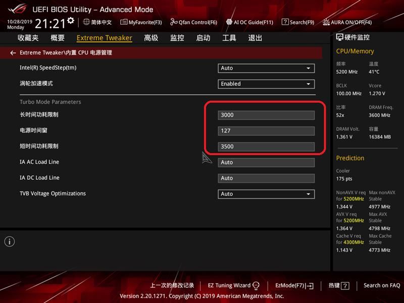
Task: Click the 1.361 V DRAM voltage value
Action: [344, 137]
